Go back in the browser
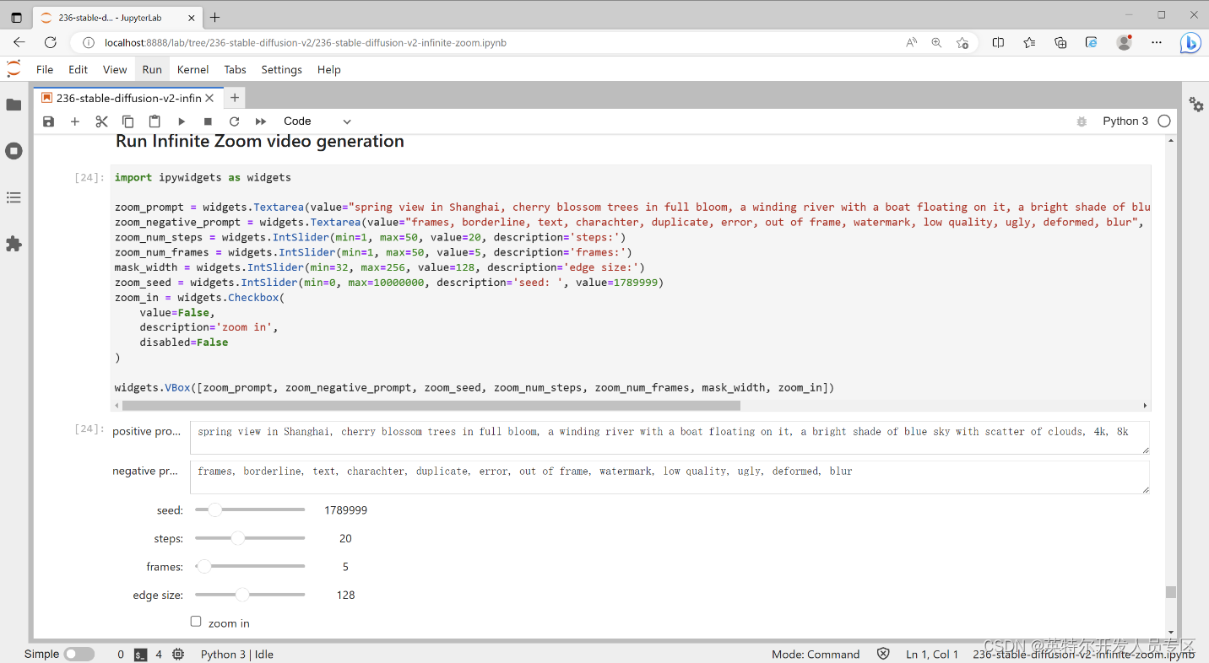Image resolution: width=1209 pixels, height=663 pixels. click(19, 42)
